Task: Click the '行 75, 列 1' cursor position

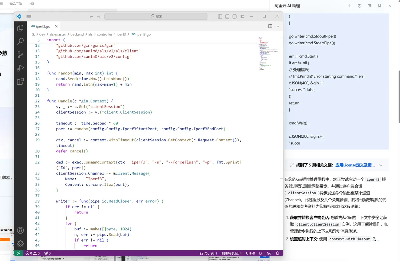Action: coord(208,253)
